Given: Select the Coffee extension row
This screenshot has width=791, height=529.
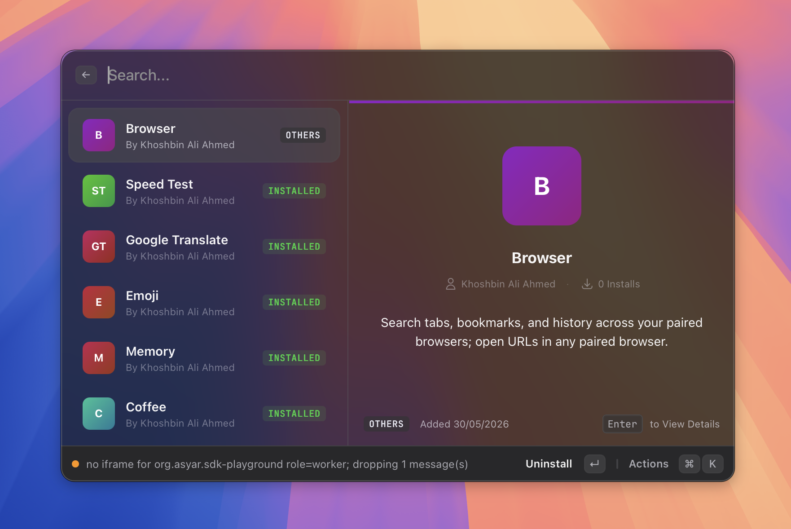Looking at the screenshot, I should [x=204, y=414].
